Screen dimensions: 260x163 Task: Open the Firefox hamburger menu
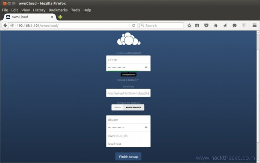255,25
